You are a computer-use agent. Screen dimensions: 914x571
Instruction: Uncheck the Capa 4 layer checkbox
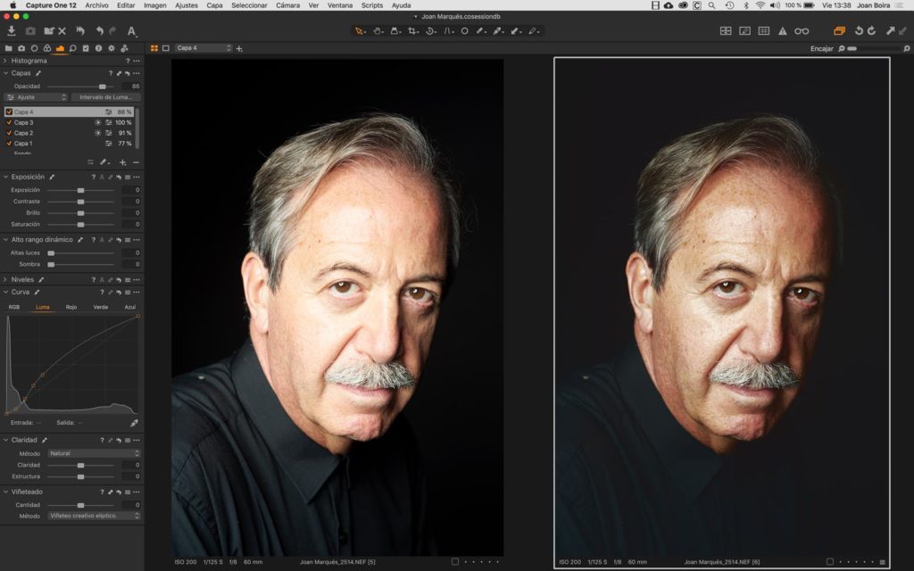(x=9, y=112)
